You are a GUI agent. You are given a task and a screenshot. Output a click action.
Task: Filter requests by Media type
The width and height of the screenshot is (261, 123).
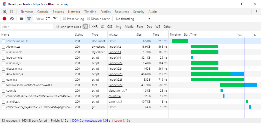[129, 27]
